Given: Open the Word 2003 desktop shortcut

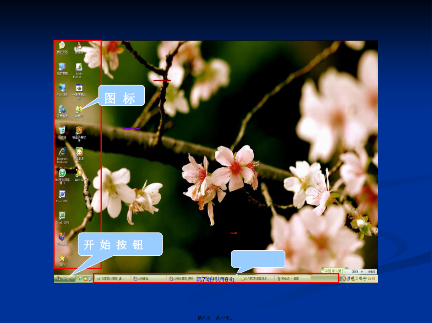Looking at the screenshot, I should tap(62, 196).
